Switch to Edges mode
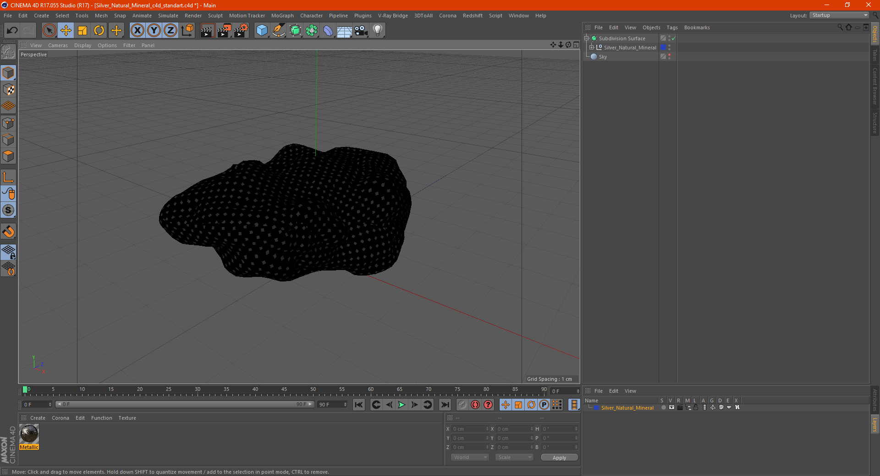Viewport: 880px width, 476px height. pyautogui.click(x=9, y=140)
